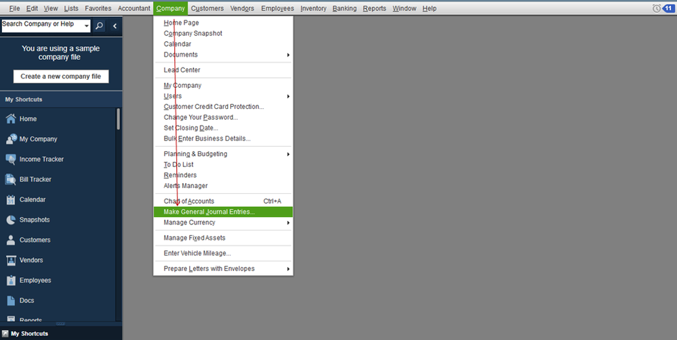Choose Home Page from Company menu
This screenshot has width=677, height=340.
pos(223,23)
